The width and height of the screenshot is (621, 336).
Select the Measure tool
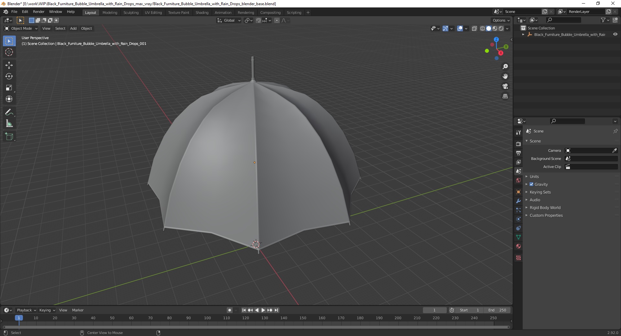pyautogui.click(x=9, y=124)
